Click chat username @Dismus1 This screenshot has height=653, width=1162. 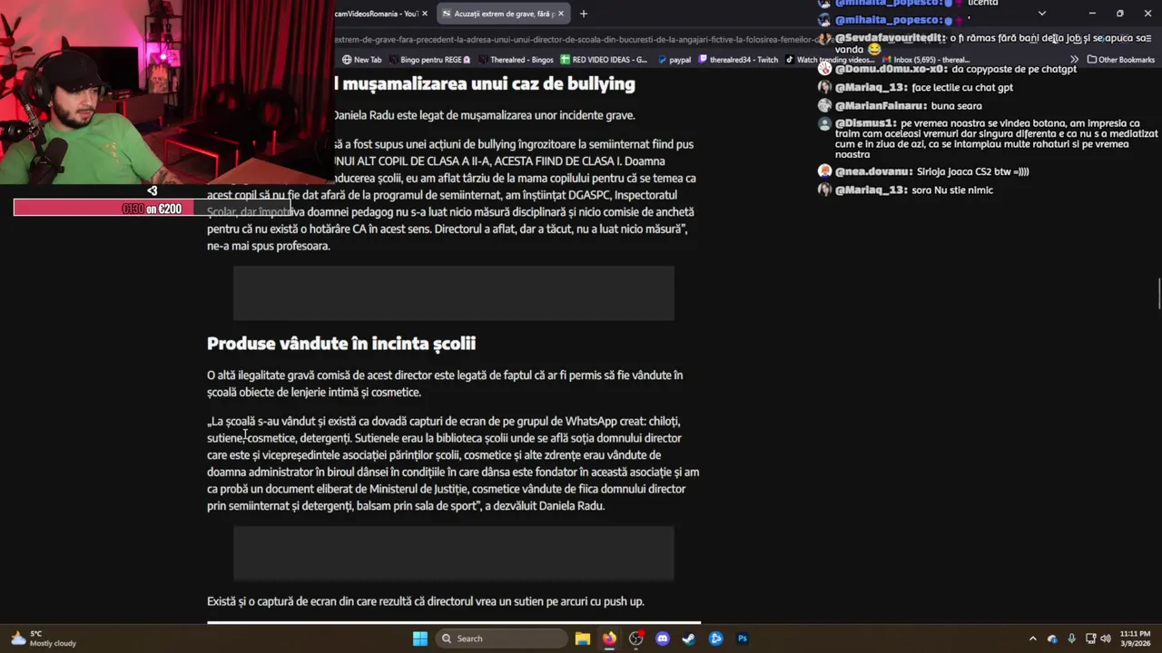pyautogui.click(x=865, y=123)
